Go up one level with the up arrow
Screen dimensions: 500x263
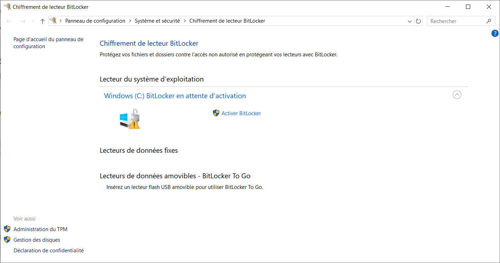43,21
